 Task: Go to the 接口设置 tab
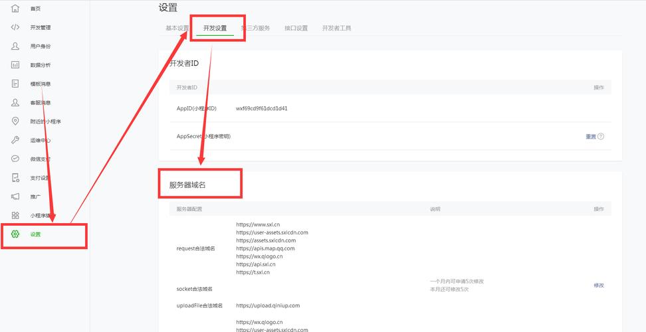[x=296, y=29]
